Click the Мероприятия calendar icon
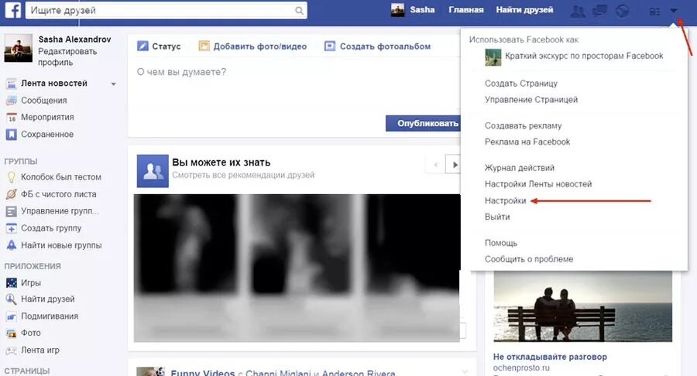697x376 pixels. click(11, 118)
